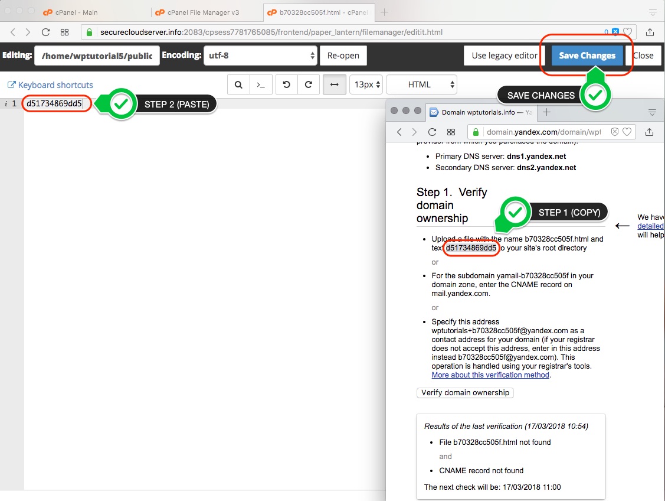Select the Domain wptutorials.info tab in Yandex window

(x=481, y=112)
